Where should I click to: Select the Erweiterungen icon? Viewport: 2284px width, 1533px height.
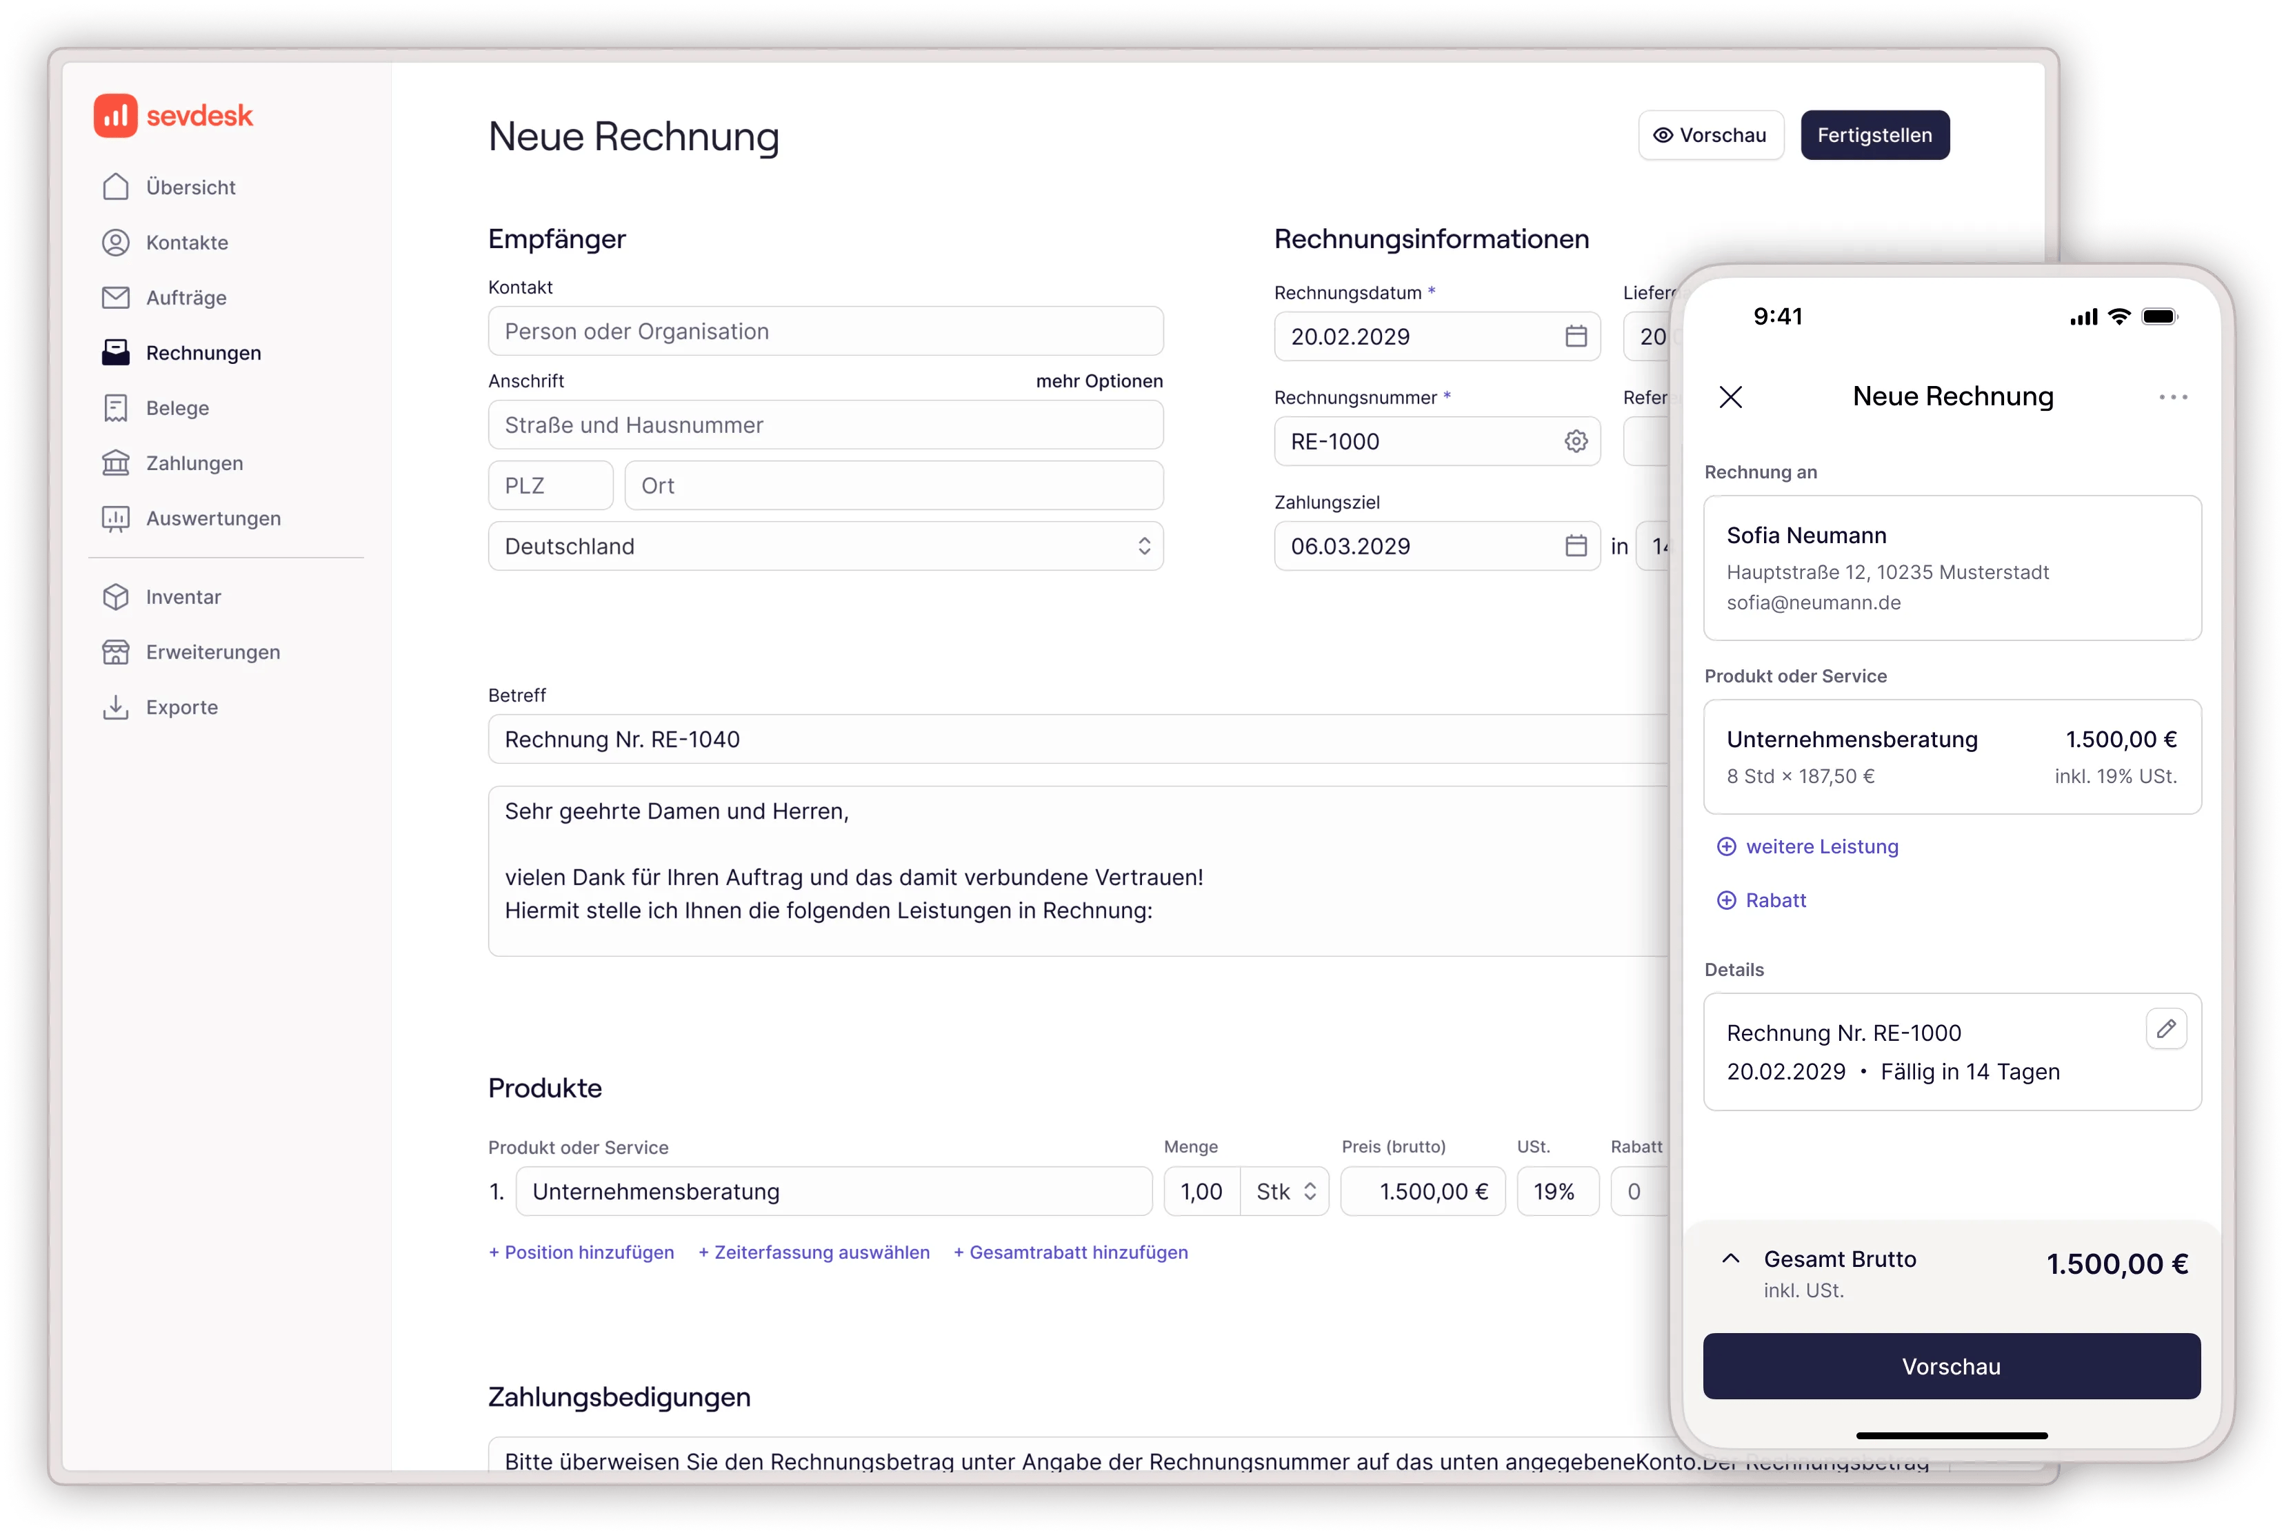117,651
